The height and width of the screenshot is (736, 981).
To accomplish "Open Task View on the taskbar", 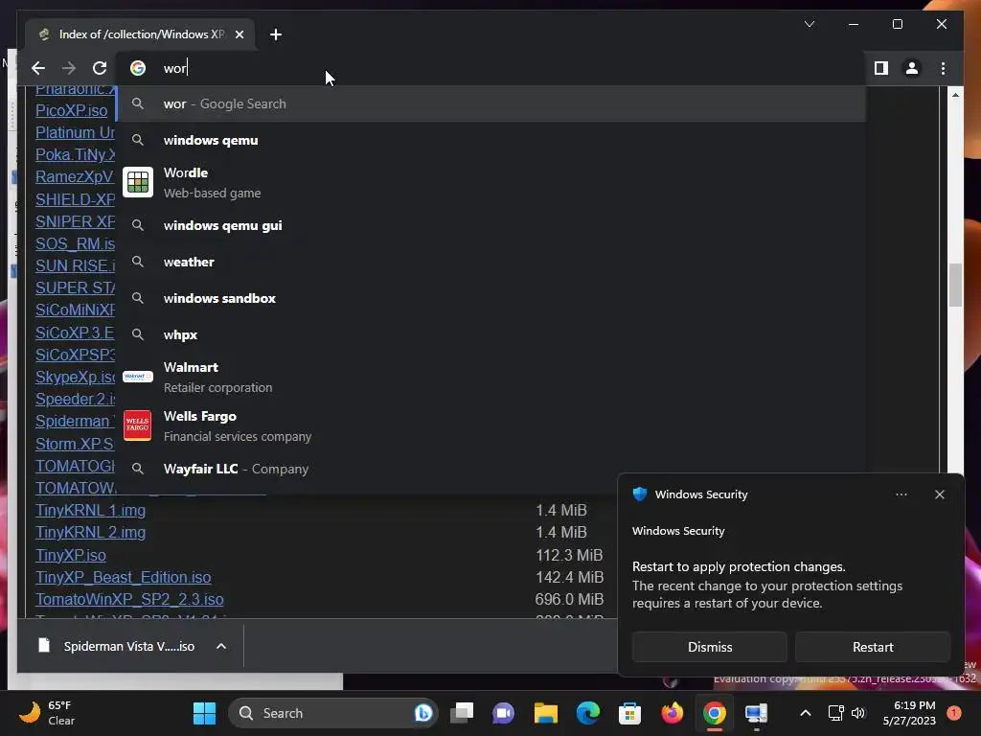I will pyautogui.click(x=462, y=713).
